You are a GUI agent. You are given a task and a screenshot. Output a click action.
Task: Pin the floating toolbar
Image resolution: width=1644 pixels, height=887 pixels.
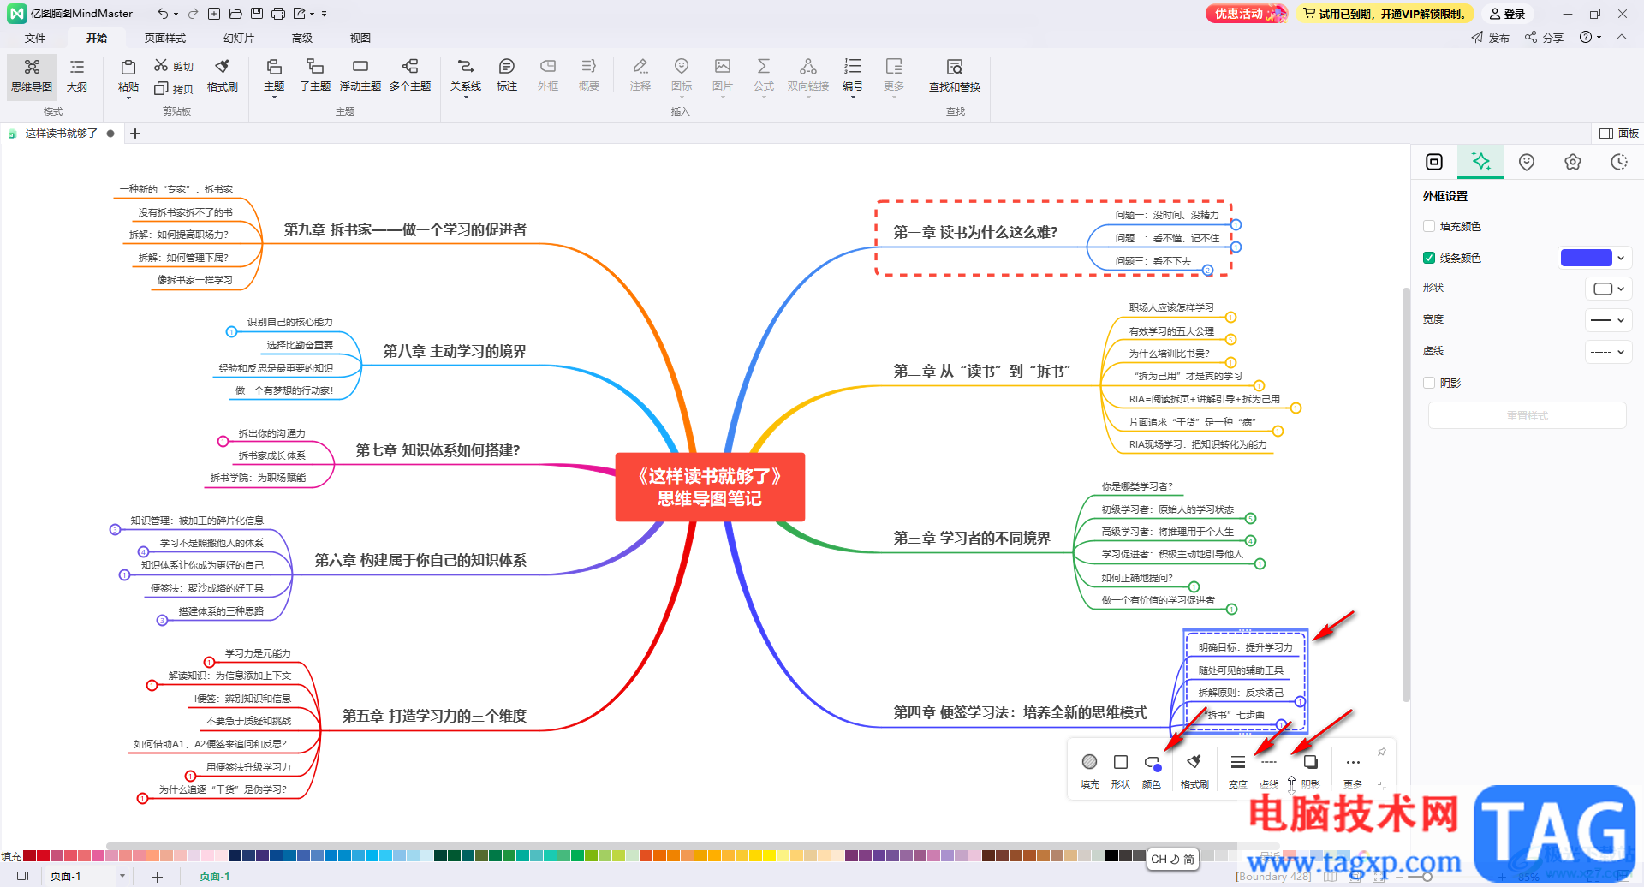coord(1381,752)
